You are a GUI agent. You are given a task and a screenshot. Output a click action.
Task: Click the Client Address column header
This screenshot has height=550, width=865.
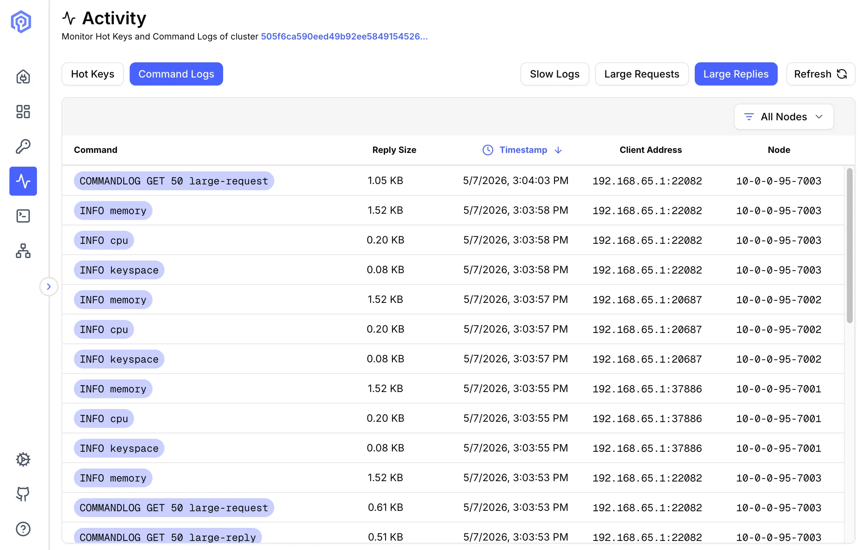pyautogui.click(x=651, y=150)
